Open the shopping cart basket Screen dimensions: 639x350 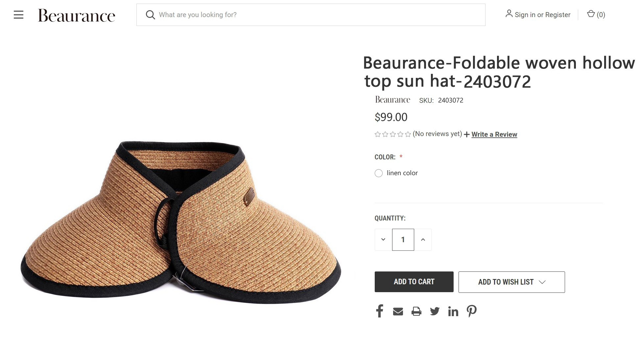tap(595, 14)
